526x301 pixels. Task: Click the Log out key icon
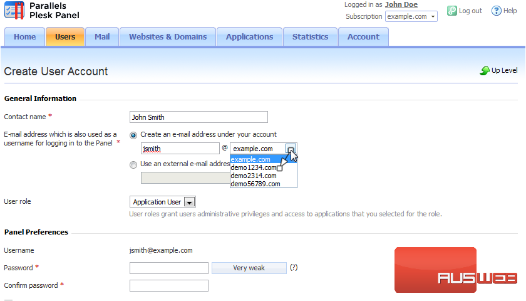452,11
